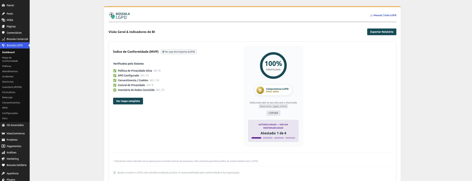Click the 100% Verificado progress ring

coord(273,65)
